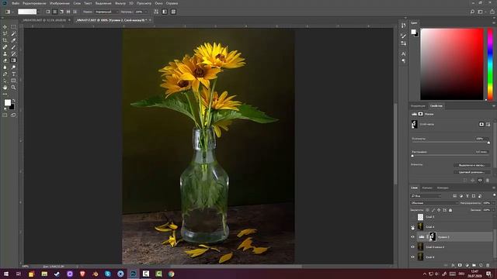Open options bar opacity dropdown
497x279 pixels.
[146, 12]
